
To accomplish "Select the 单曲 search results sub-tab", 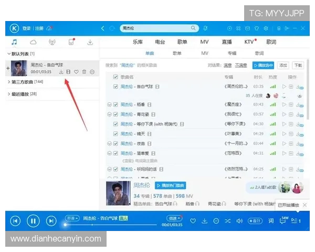I will click(x=150, y=53).
